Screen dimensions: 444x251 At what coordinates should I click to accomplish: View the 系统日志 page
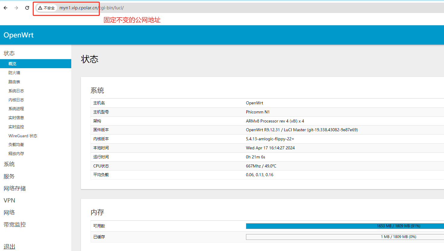16,91
